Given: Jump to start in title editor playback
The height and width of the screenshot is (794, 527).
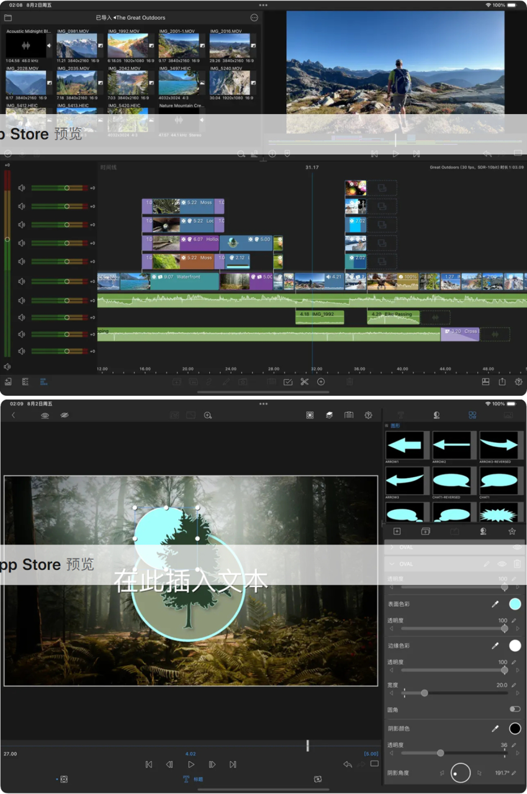Looking at the screenshot, I should tap(148, 764).
